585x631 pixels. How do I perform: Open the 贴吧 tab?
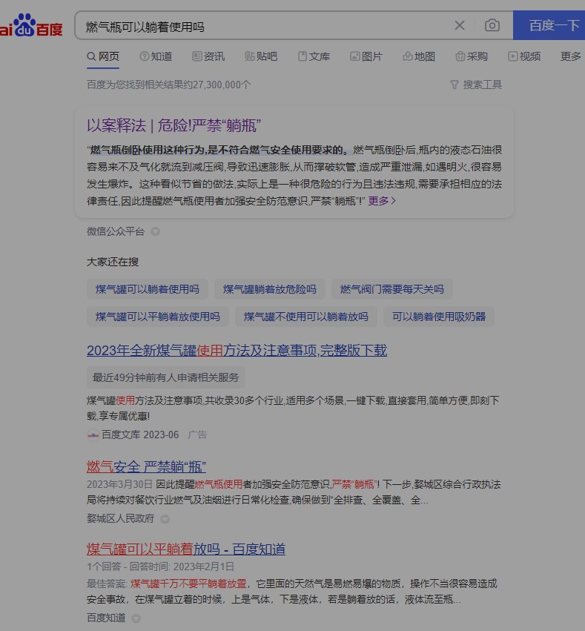click(x=261, y=56)
